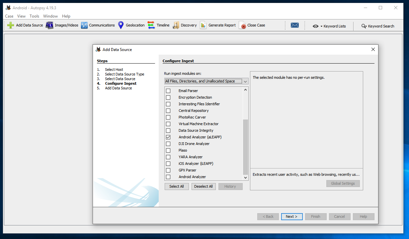Enable the Interesting Files Identifier module

pos(168,104)
